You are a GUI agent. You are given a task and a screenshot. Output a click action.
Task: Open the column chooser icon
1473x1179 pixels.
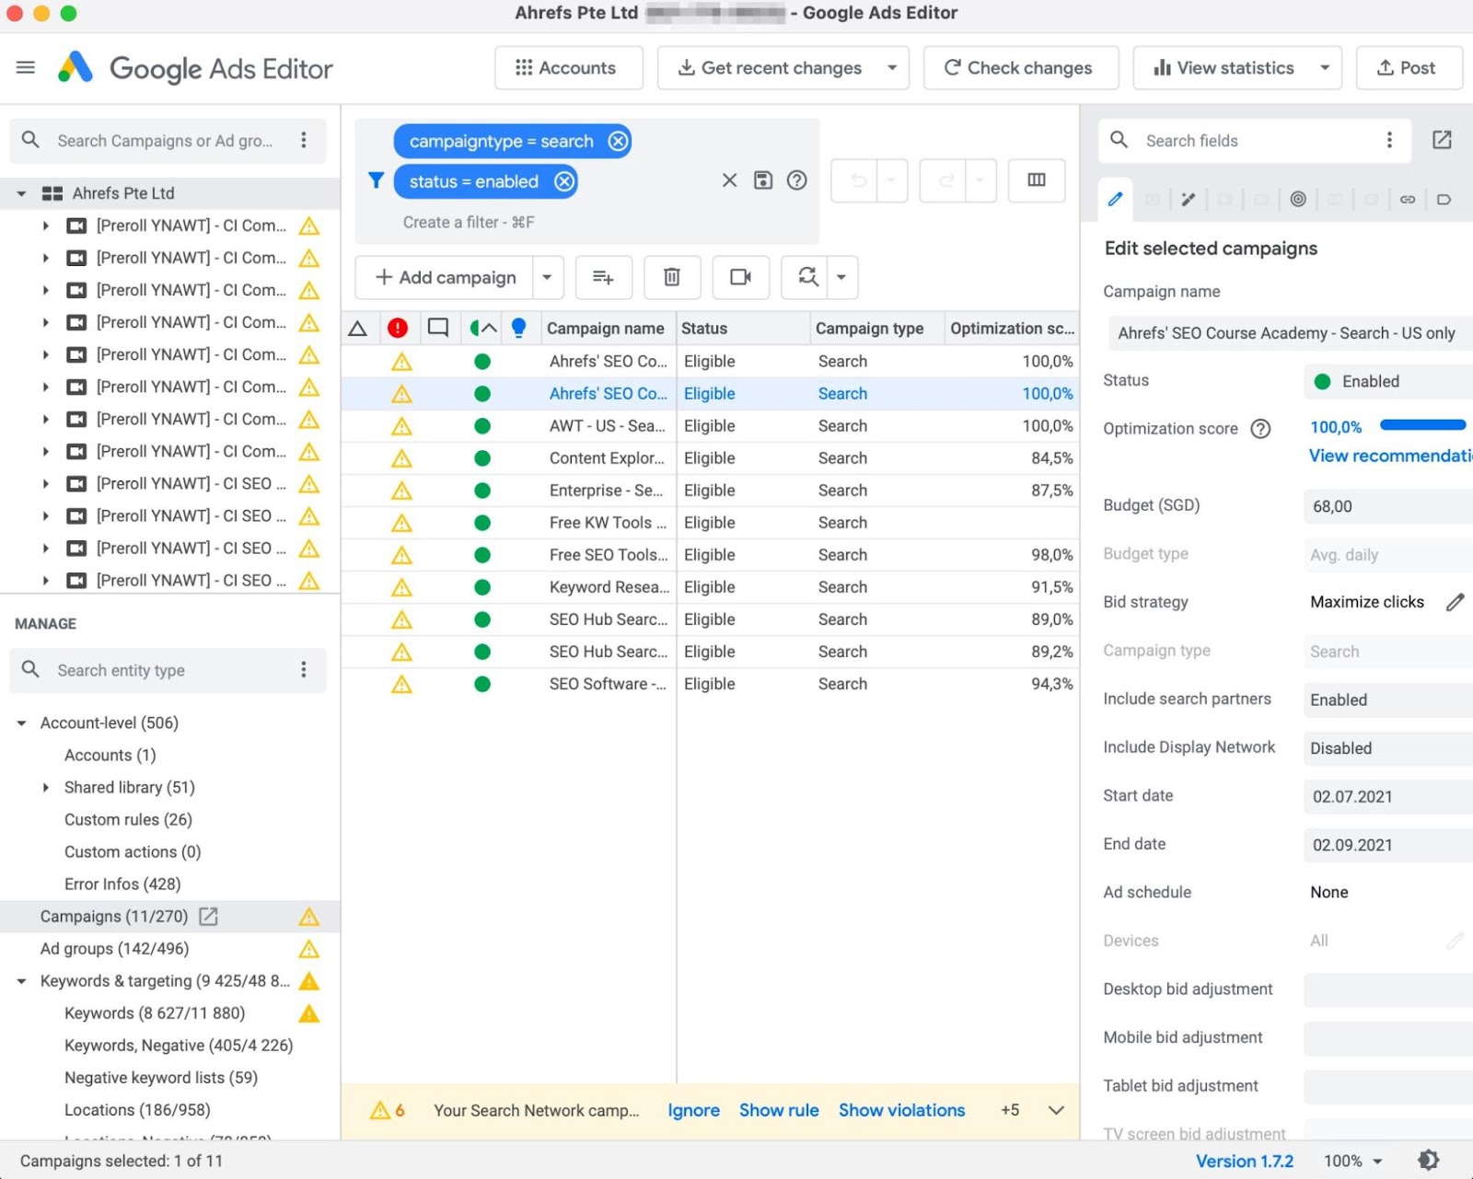point(1037,180)
